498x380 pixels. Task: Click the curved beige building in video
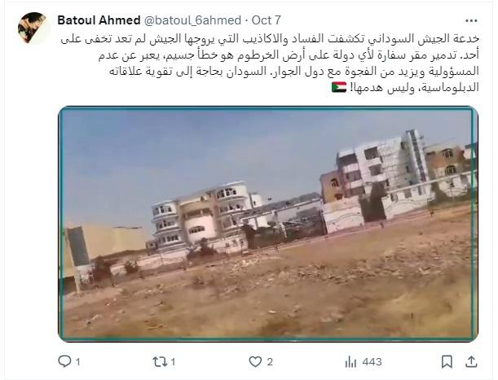203,216
